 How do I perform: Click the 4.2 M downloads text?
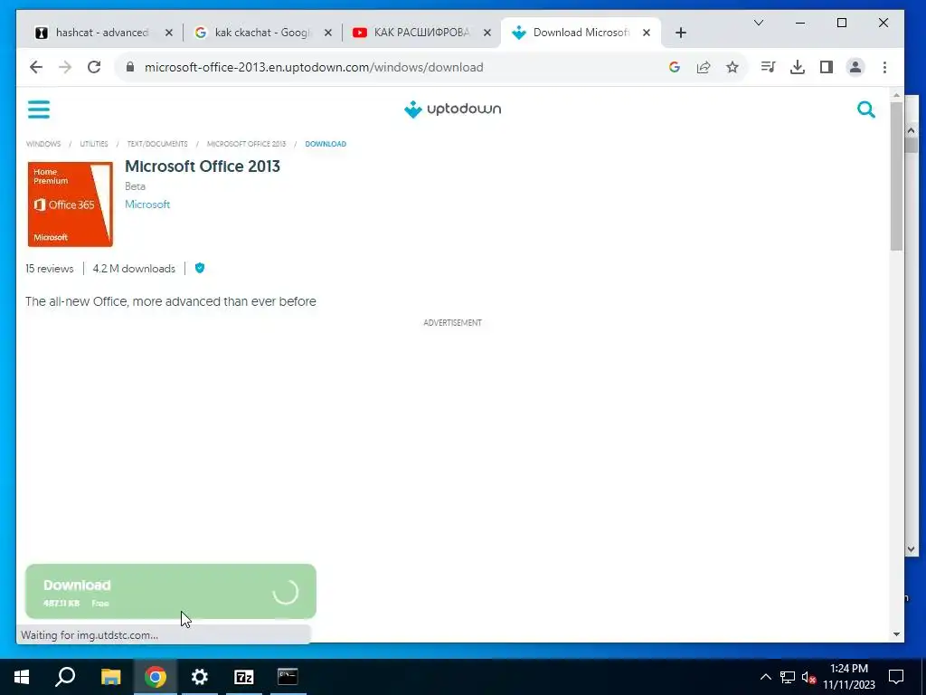[x=134, y=268]
